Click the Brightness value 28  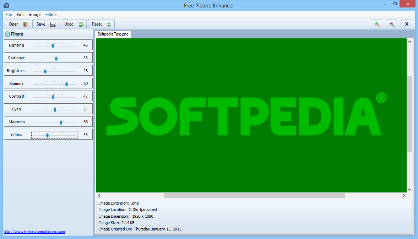coord(86,71)
